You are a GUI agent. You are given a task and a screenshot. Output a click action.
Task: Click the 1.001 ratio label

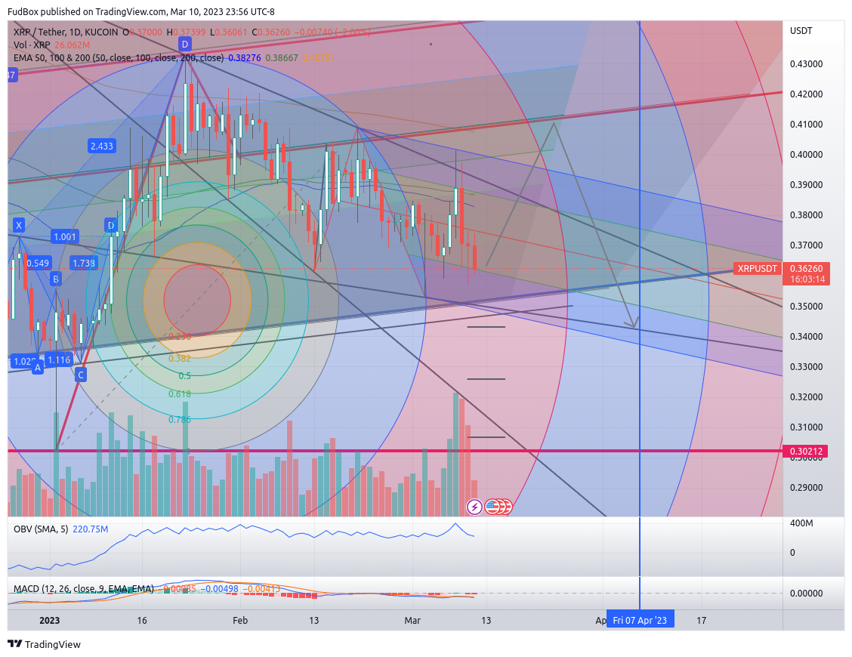[65, 236]
